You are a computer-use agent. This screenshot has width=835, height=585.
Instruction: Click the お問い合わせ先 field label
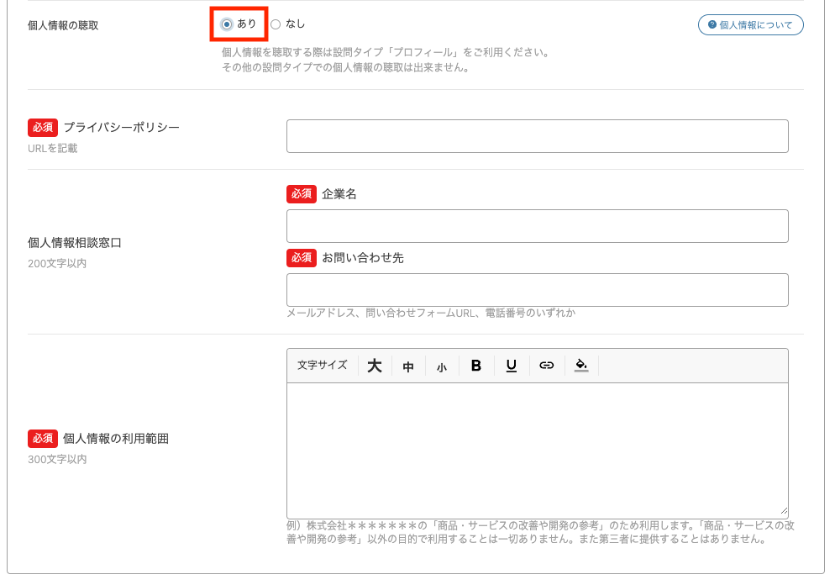tap(363, 258)
